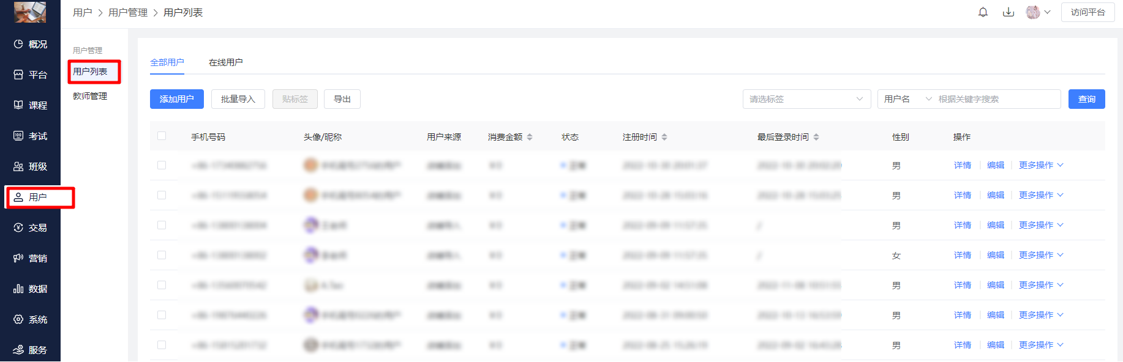Open the 数据 data sidebar item
Screen dimensions: 1123x362
[30, 289]
